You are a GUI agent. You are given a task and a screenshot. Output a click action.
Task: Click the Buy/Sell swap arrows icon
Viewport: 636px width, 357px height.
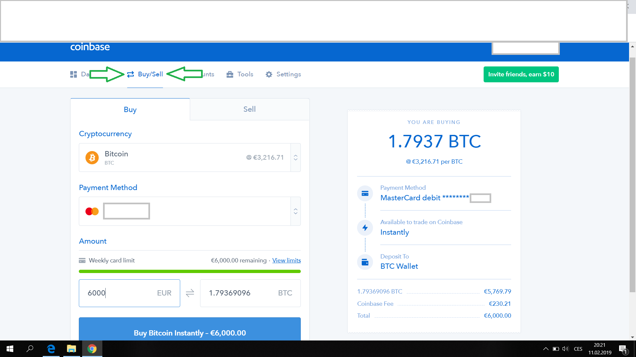tap(131, 74)
